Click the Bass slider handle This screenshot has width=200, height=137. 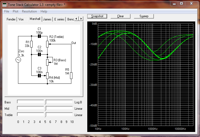[x=45, y=102]
